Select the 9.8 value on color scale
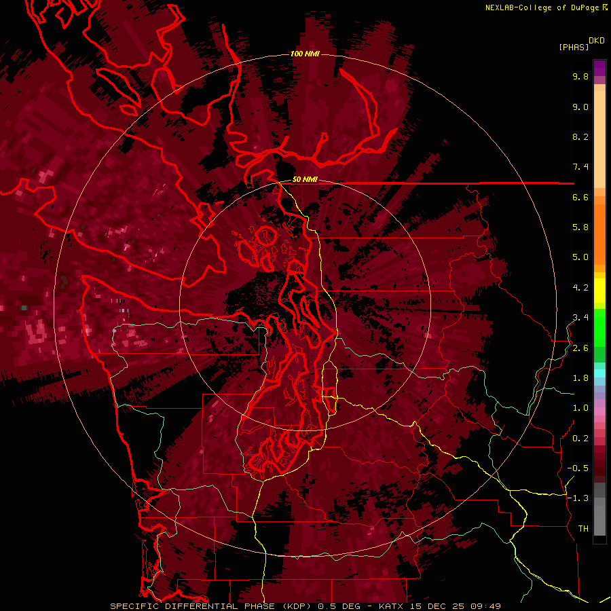The width and height of the screenshot is (611, 611). [x=580, y=76]
